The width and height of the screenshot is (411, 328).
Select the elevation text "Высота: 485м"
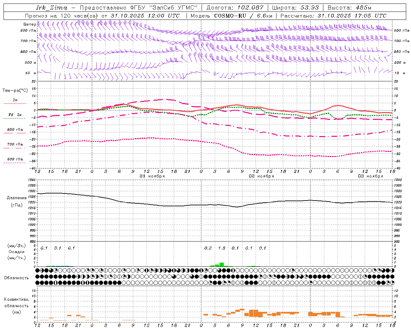[349, 8]
